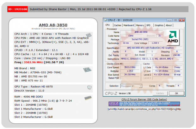The image size is (196, 129).
Task: Click the Windows 7 Ultimate Edition subtitle
Action: 53,29
